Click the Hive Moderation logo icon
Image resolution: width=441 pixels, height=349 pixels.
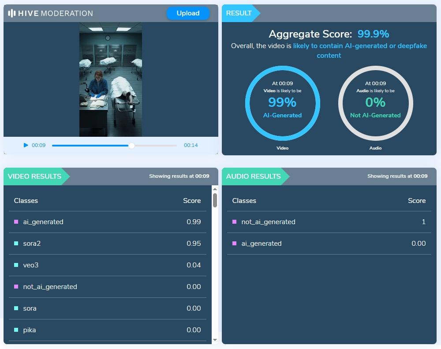click(x=12, y=13)
